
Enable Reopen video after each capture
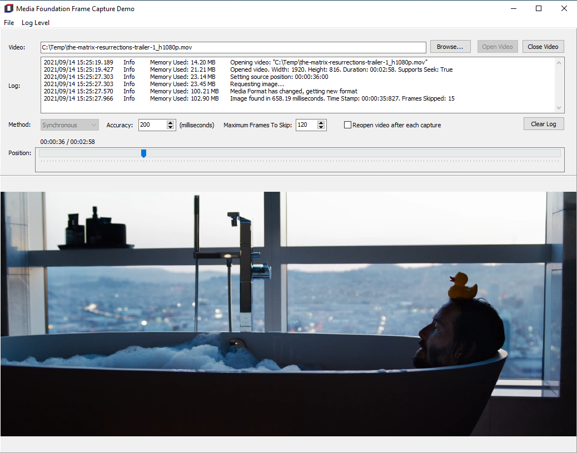coord(347,125)
